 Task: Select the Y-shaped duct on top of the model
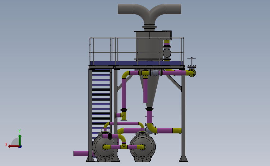149,14
